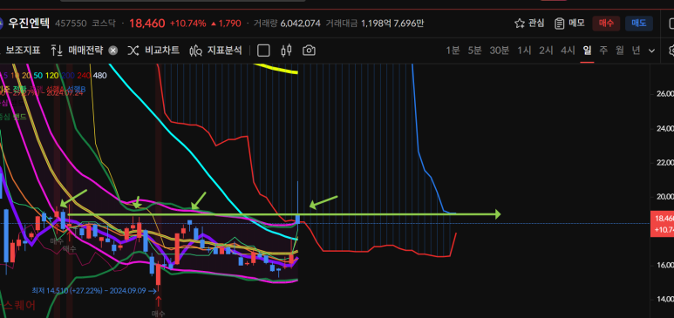
Task: Switch to the 4시 timeframe
Action: click(568, 51)
